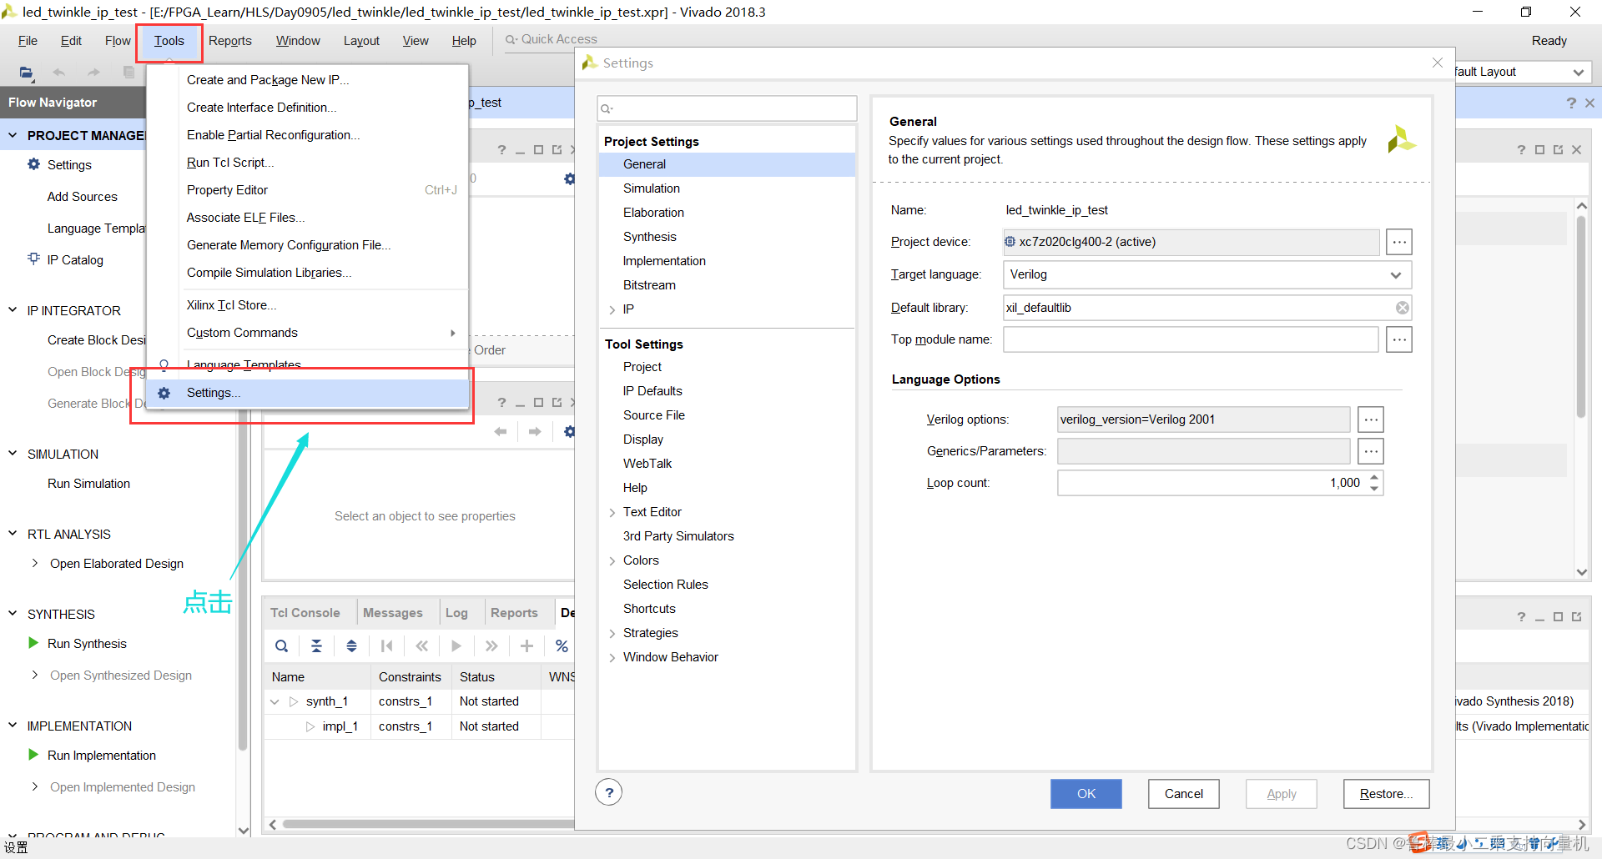Expand the Colors settings node

[x=612, y=560]
